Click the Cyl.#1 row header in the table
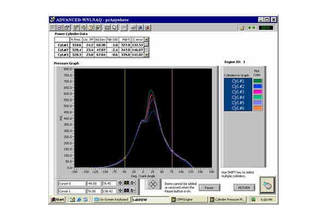This screenshot has width=327, height=218. (62, 45)
